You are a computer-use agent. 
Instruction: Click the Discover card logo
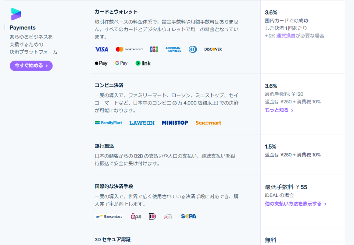click(213, 49)
